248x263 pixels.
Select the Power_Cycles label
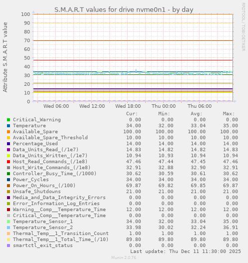31,180
